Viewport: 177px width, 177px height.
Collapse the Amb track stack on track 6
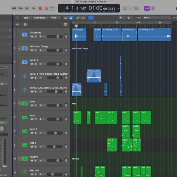(x=19, y=104)
